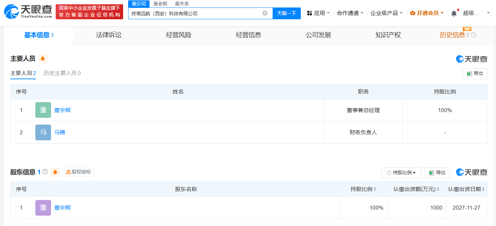Open the 知识产权 tab
Image resolution: width=496 pixels, height=226 pixels.
point(388,35)
